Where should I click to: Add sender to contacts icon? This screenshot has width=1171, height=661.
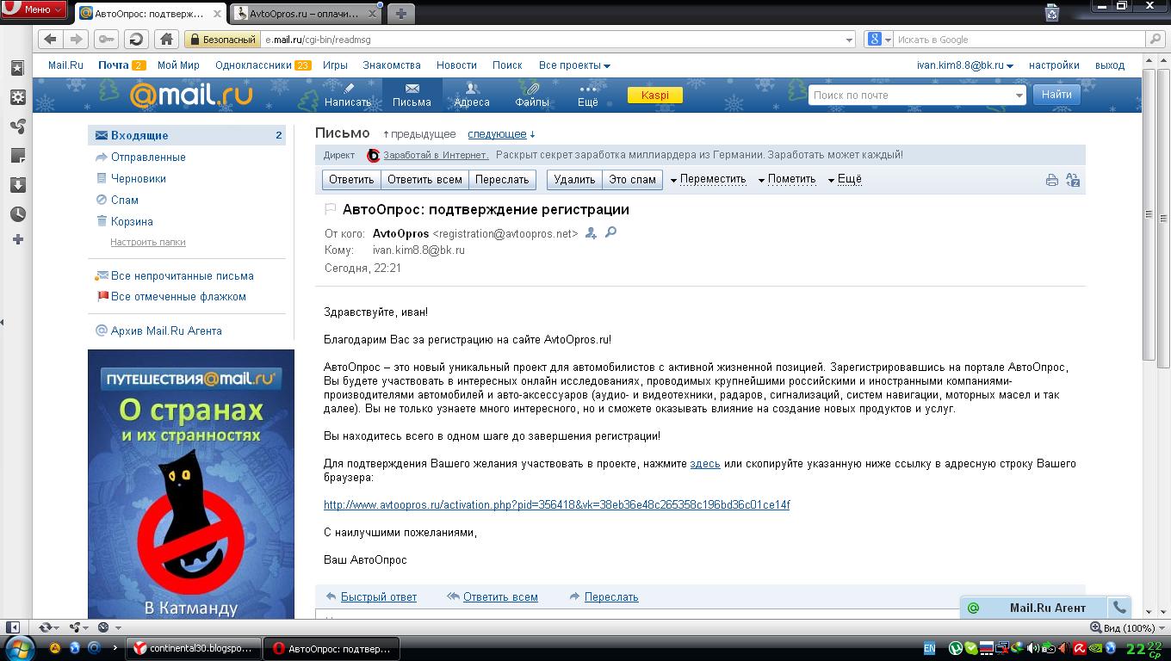(591, 232)
